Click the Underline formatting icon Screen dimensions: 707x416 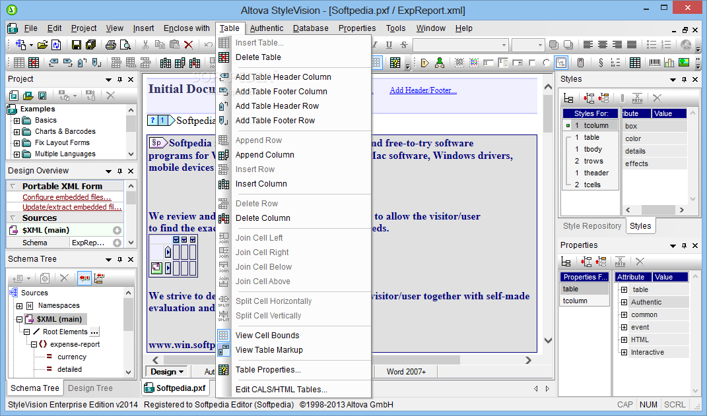389,45
